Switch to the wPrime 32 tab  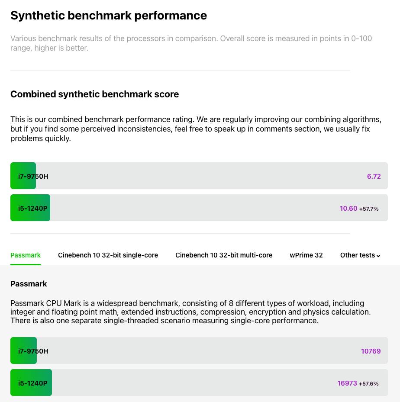tap(306, 255)
